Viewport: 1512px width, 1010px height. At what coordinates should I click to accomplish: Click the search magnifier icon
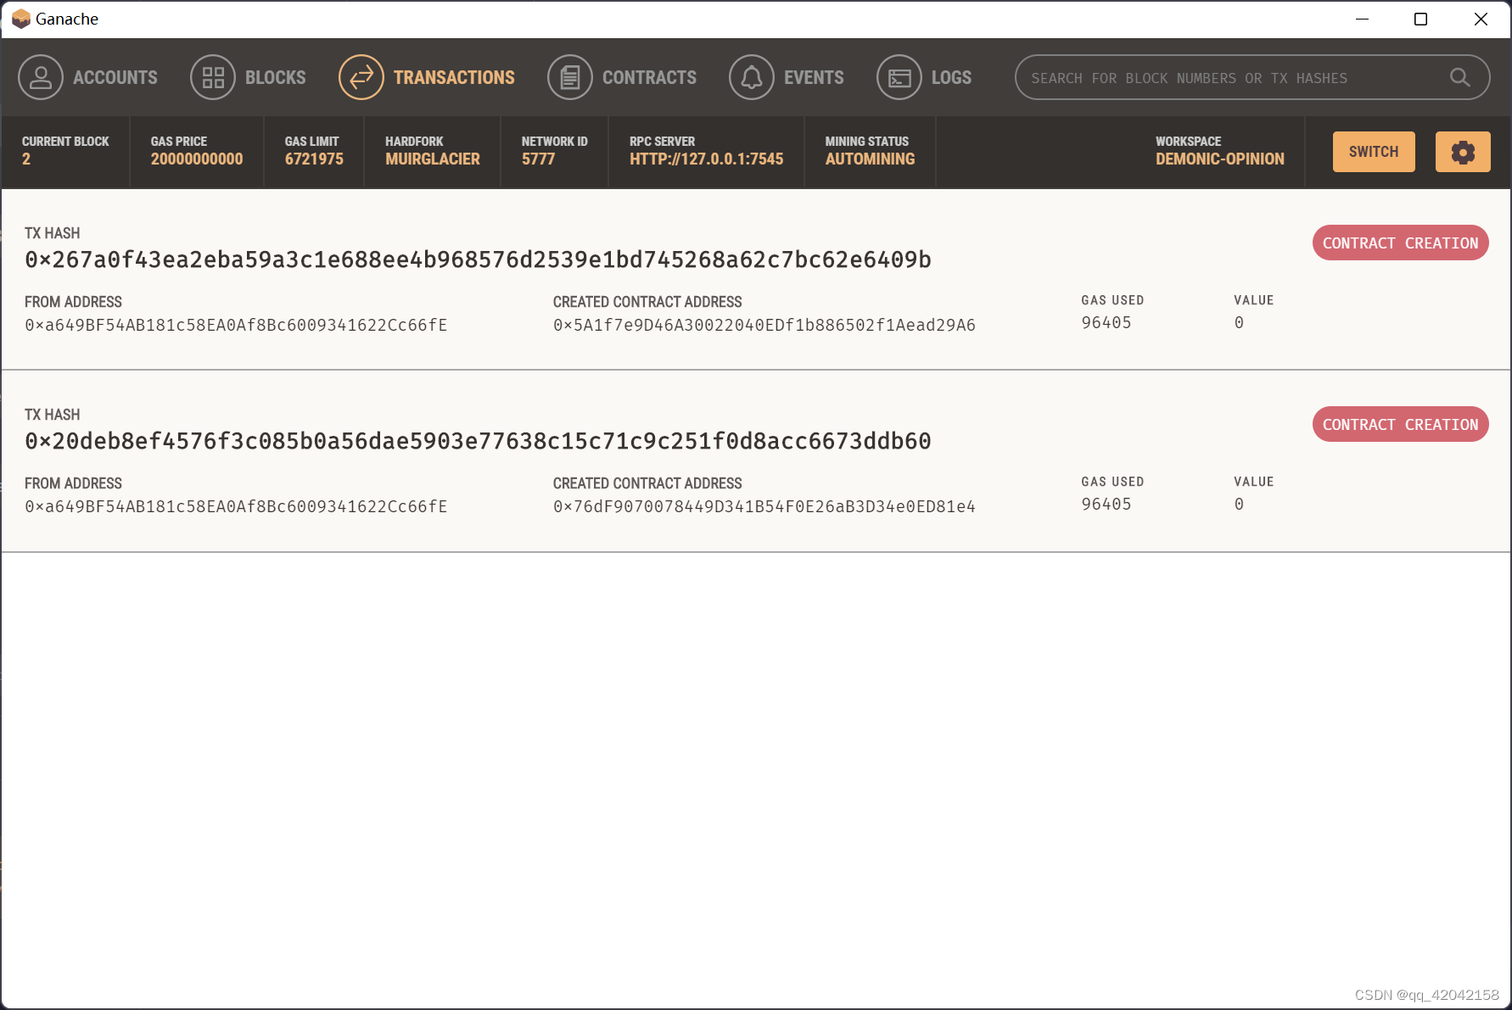1459,77
